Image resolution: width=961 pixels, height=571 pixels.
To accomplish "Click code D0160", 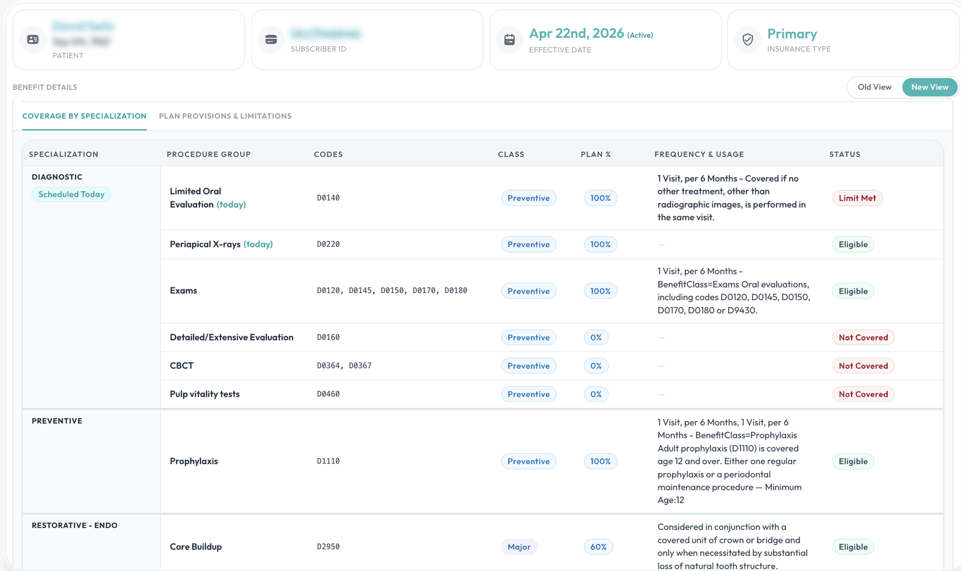I will (329, 337).
